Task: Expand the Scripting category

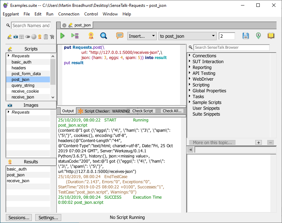Action: coord(190,84)
